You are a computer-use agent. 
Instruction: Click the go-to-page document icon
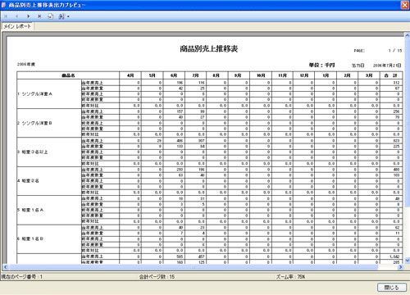pyautogui.click(x=51, y=16)
